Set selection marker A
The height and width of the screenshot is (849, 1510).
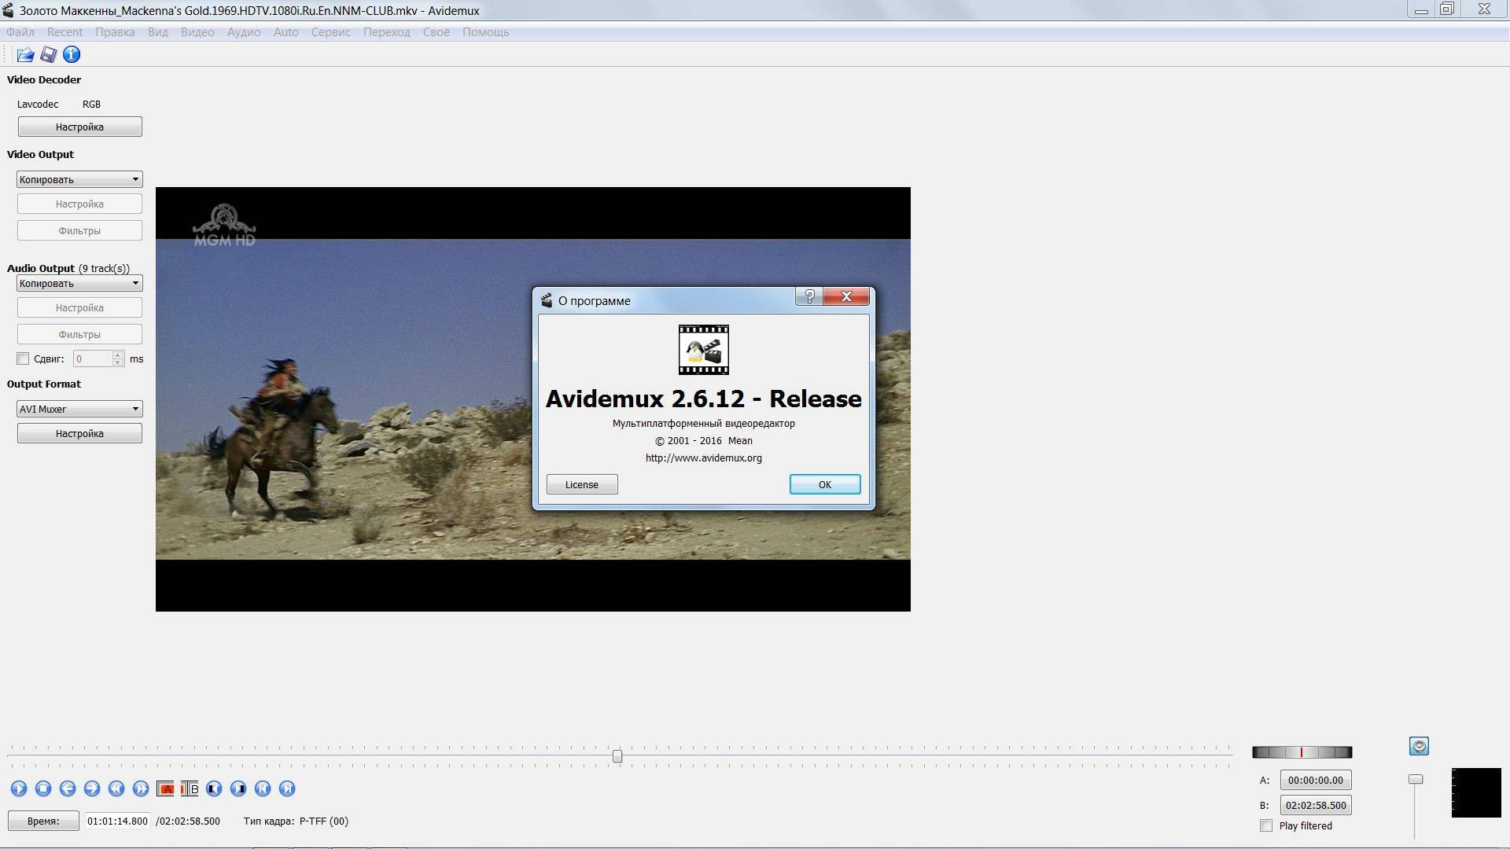pos(165,788)
